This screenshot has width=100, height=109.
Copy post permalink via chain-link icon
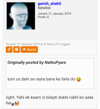pyautogui.click(x=9, y=50)
